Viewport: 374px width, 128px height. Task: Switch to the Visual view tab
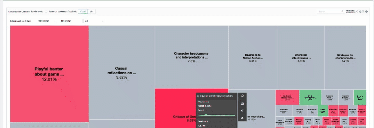click(83, 12)
